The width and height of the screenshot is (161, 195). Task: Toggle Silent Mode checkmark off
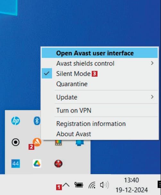47,73
